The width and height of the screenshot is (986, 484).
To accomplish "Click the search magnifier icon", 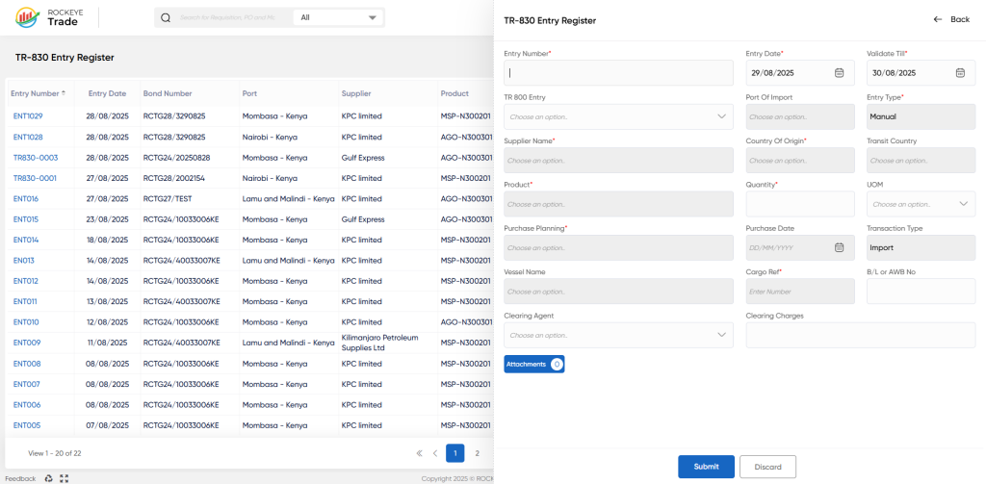I will [x=166, y=17].
